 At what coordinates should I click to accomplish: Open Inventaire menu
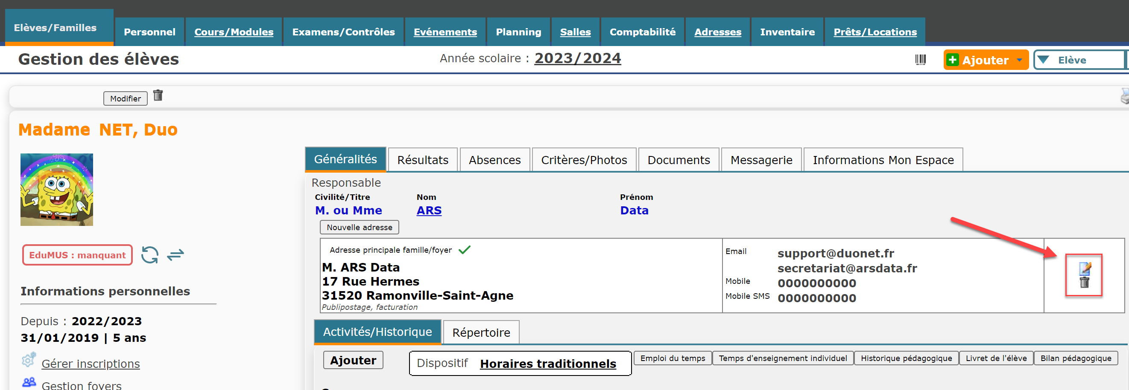pos(787,32)
